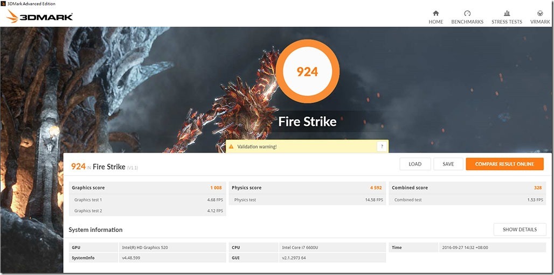Select the Combined score header
Screen dimensions: 554x275
410,188
